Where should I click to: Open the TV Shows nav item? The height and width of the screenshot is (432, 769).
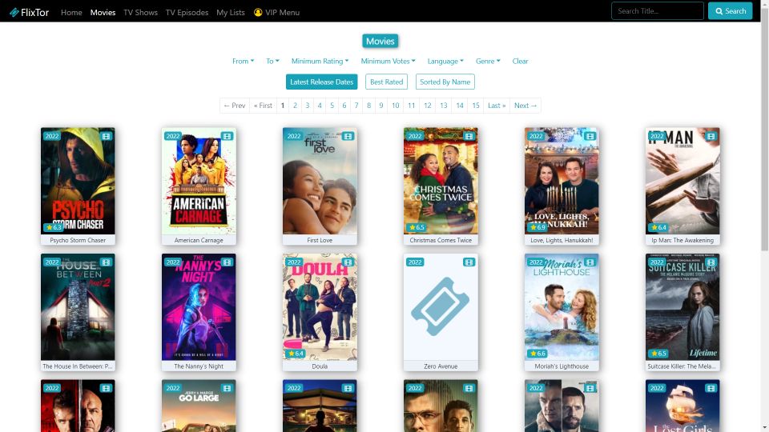point(141,12)
